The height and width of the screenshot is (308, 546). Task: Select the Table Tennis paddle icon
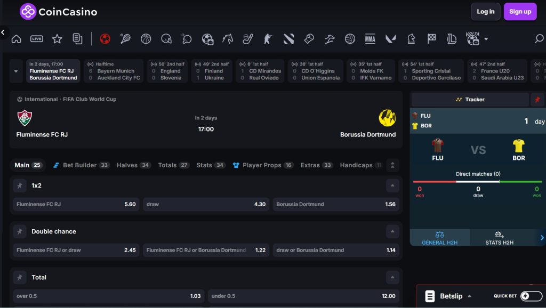187,38
